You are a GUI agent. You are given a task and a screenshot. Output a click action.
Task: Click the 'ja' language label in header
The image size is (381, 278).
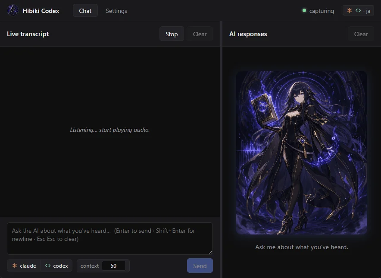pos(368,11)
